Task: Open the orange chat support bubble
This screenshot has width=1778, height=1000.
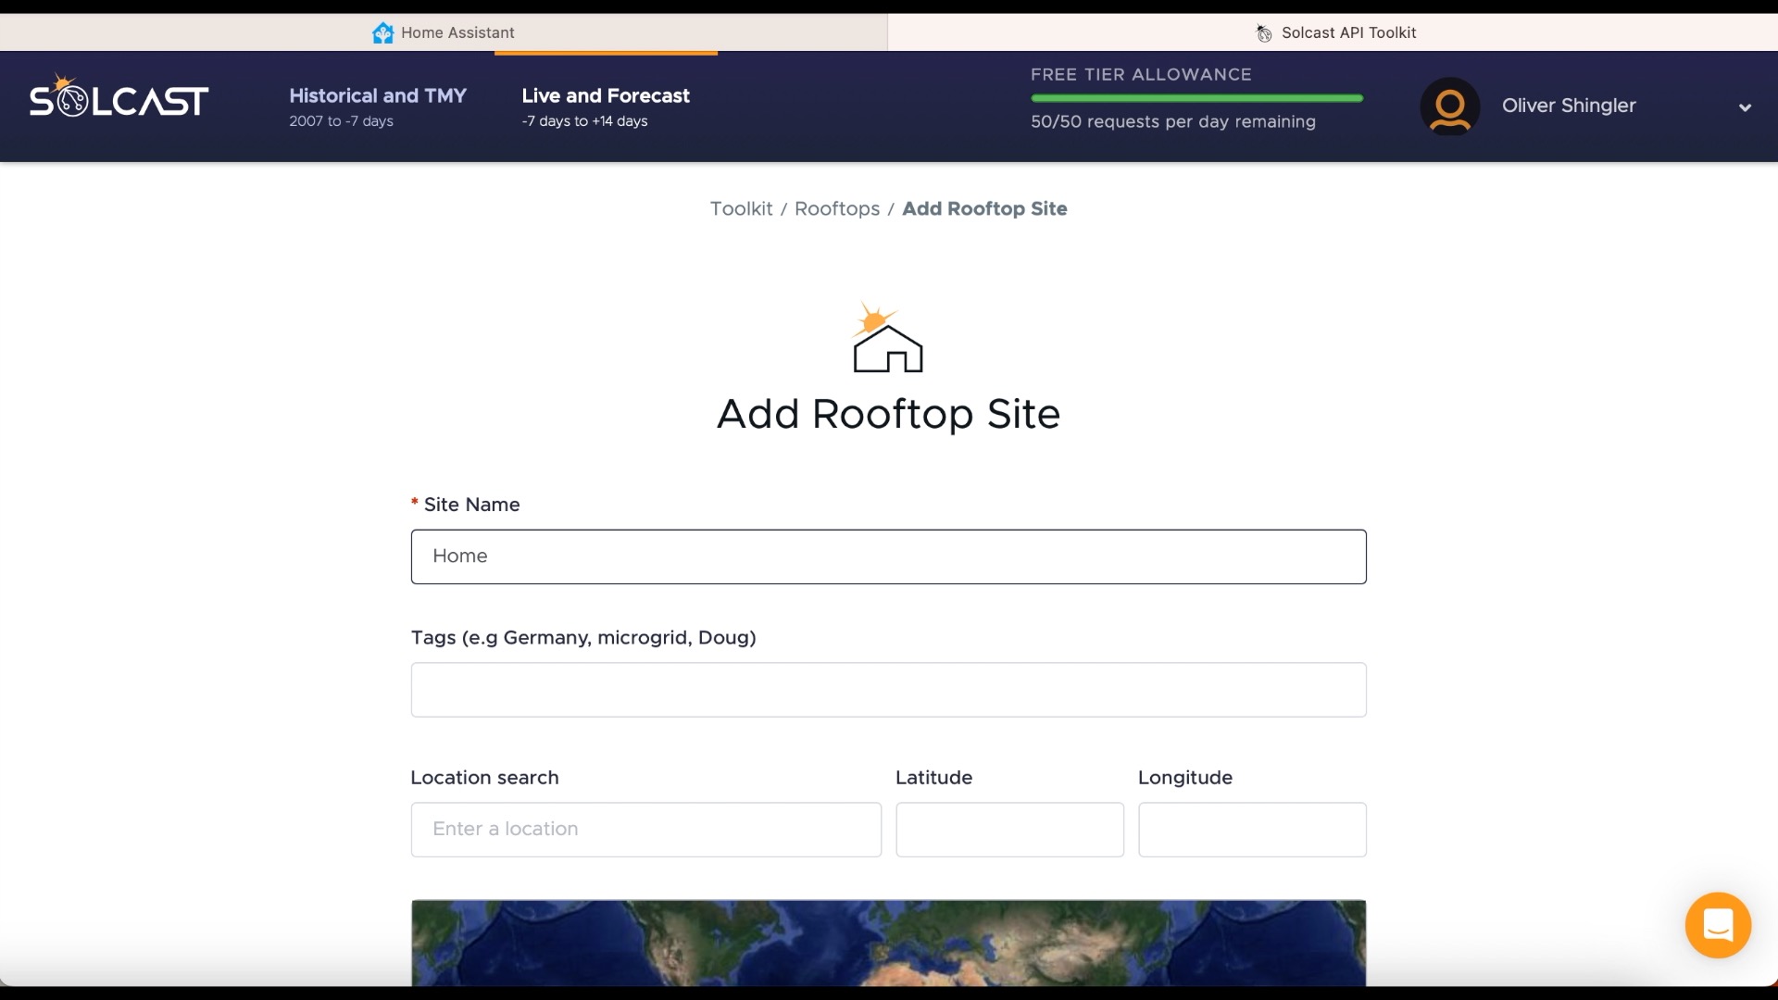Action: (x=1717, y=924)
